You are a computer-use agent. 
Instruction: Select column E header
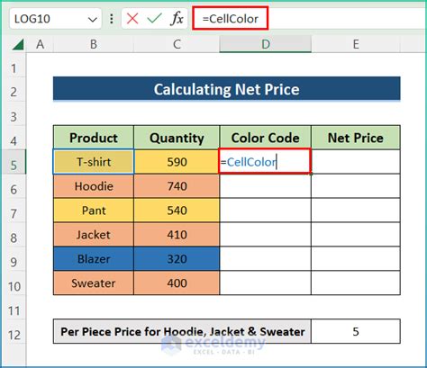[356, 44]
